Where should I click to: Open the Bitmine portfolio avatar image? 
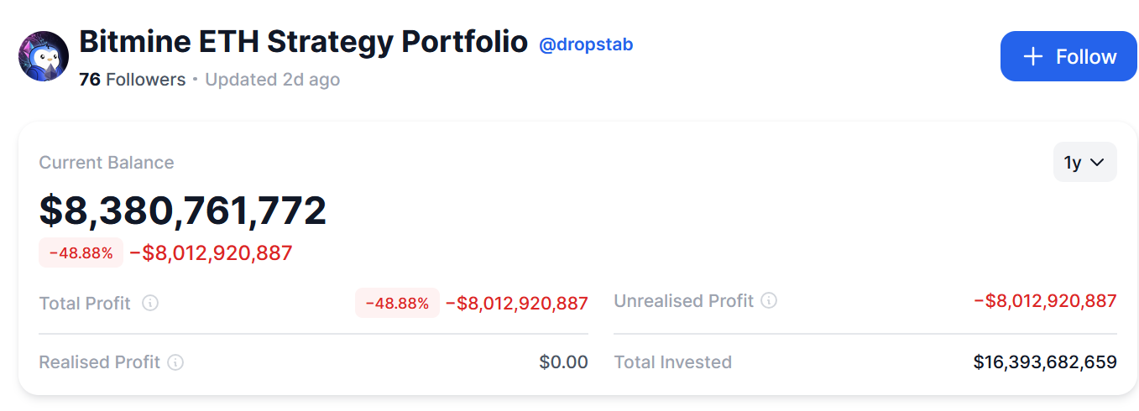[44, 56]
